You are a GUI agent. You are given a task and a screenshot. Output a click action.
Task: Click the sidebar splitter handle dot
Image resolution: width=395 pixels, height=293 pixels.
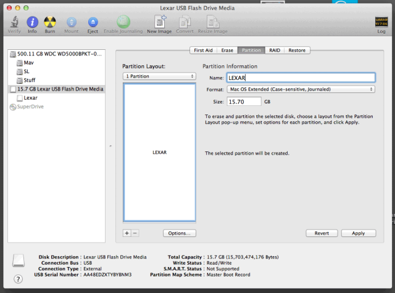coord(110,146)
